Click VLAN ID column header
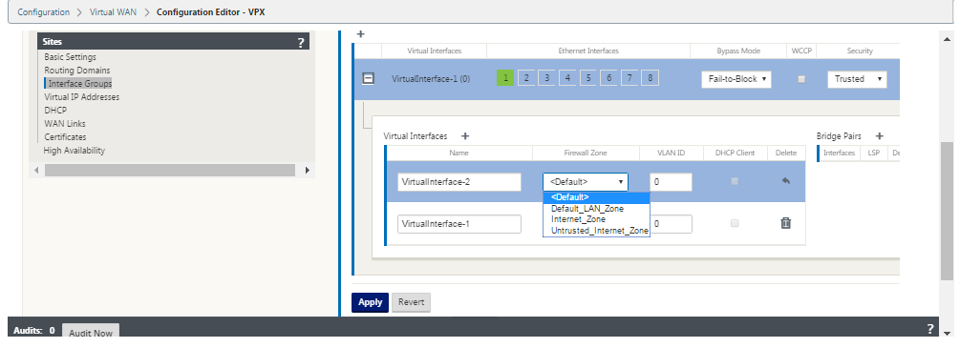960x348 pixels. 671,153
